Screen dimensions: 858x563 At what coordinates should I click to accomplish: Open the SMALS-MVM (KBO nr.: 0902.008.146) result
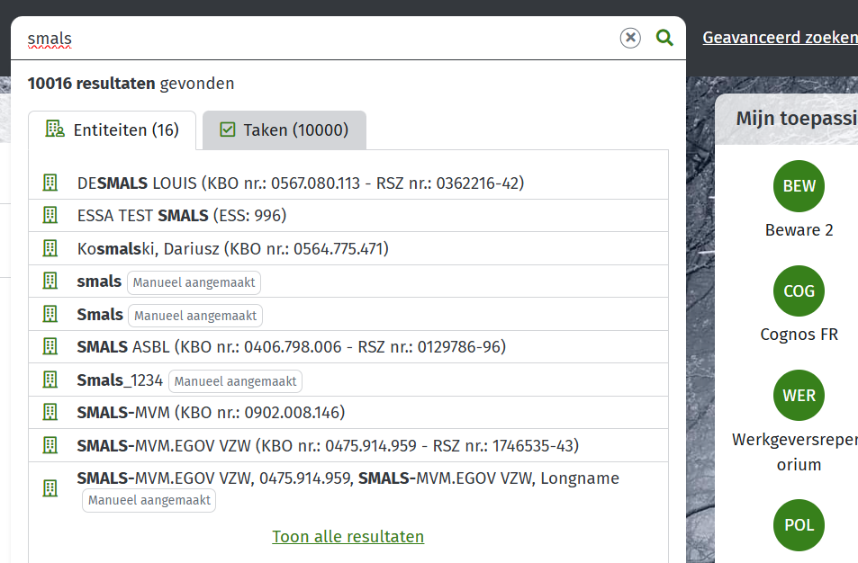tap(348, 413)
